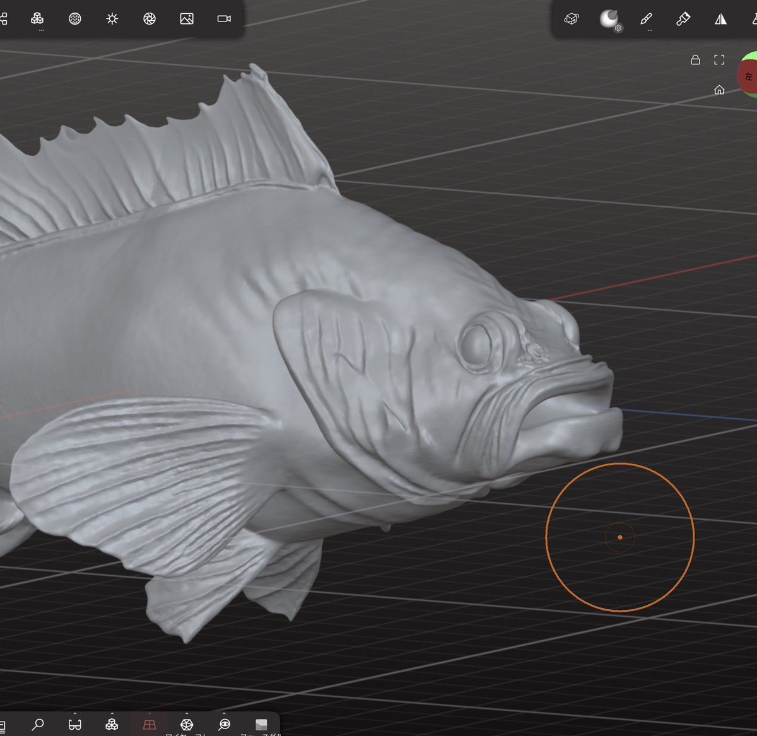Open the search magnifier in bottom bar
This screenshot has height=736, width=757.
tap(38, 724)
